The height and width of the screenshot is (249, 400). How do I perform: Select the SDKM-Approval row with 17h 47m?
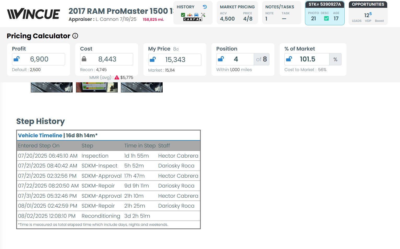[108, 176]
